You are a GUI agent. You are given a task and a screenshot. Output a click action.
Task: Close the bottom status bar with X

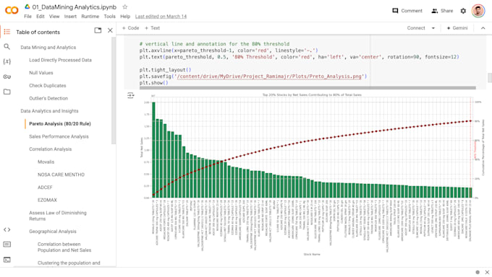tap(487, 272)
